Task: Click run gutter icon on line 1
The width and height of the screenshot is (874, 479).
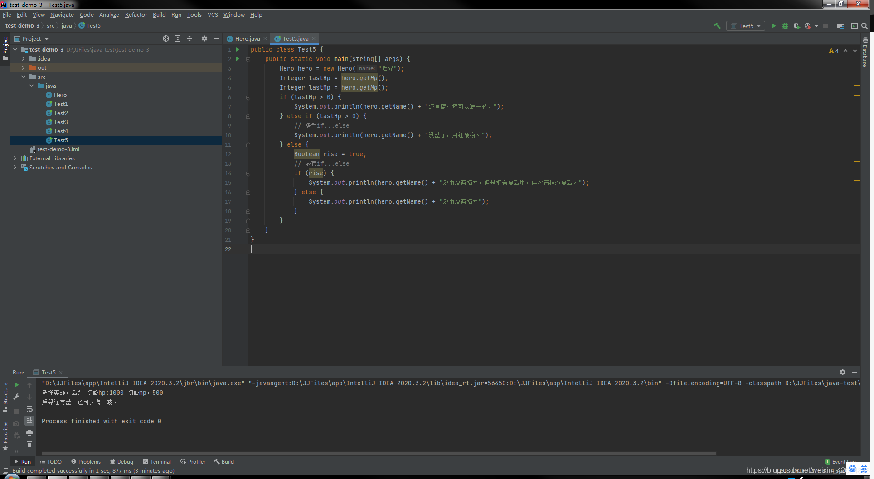Action: point(238,49)
